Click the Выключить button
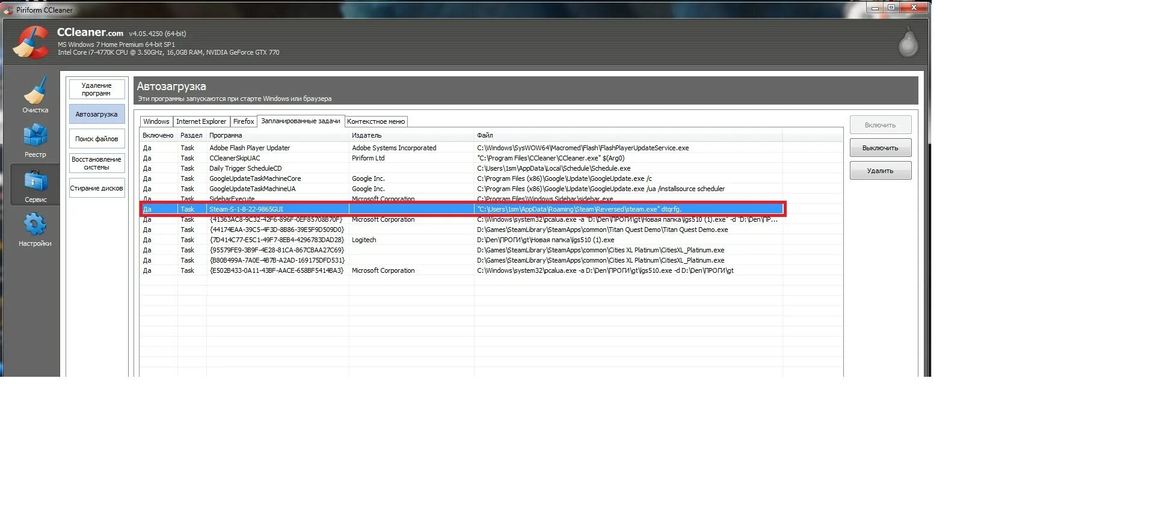The image size is (1150, 524). click(x=881, y=148)
